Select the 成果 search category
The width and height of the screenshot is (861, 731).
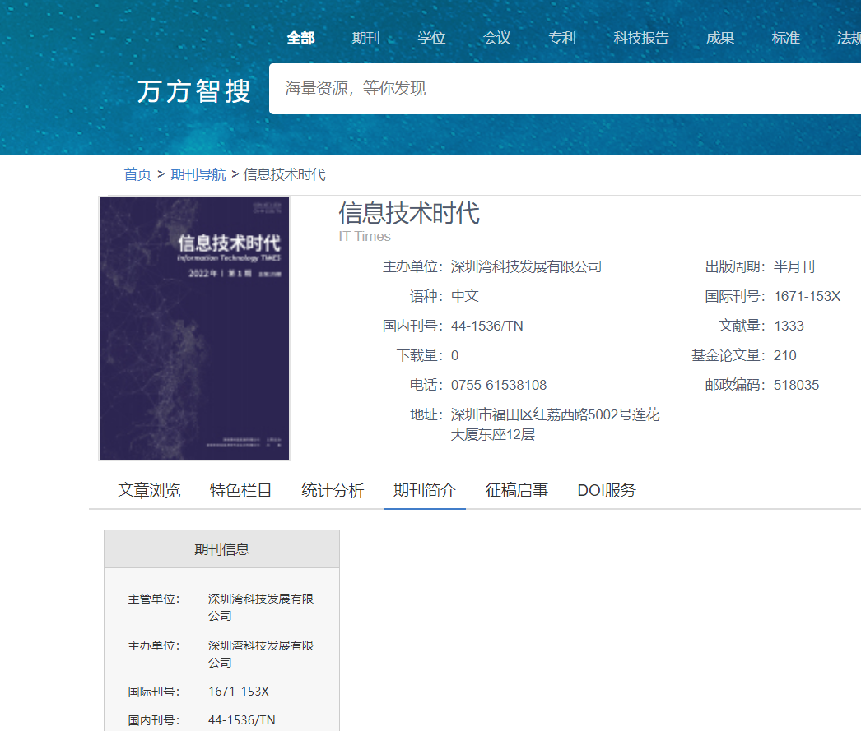[720, 38]
